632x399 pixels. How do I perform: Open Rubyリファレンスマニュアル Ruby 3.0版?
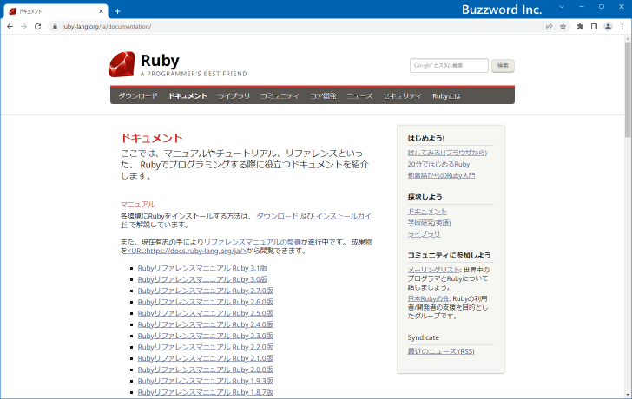[x=202, y=279]
